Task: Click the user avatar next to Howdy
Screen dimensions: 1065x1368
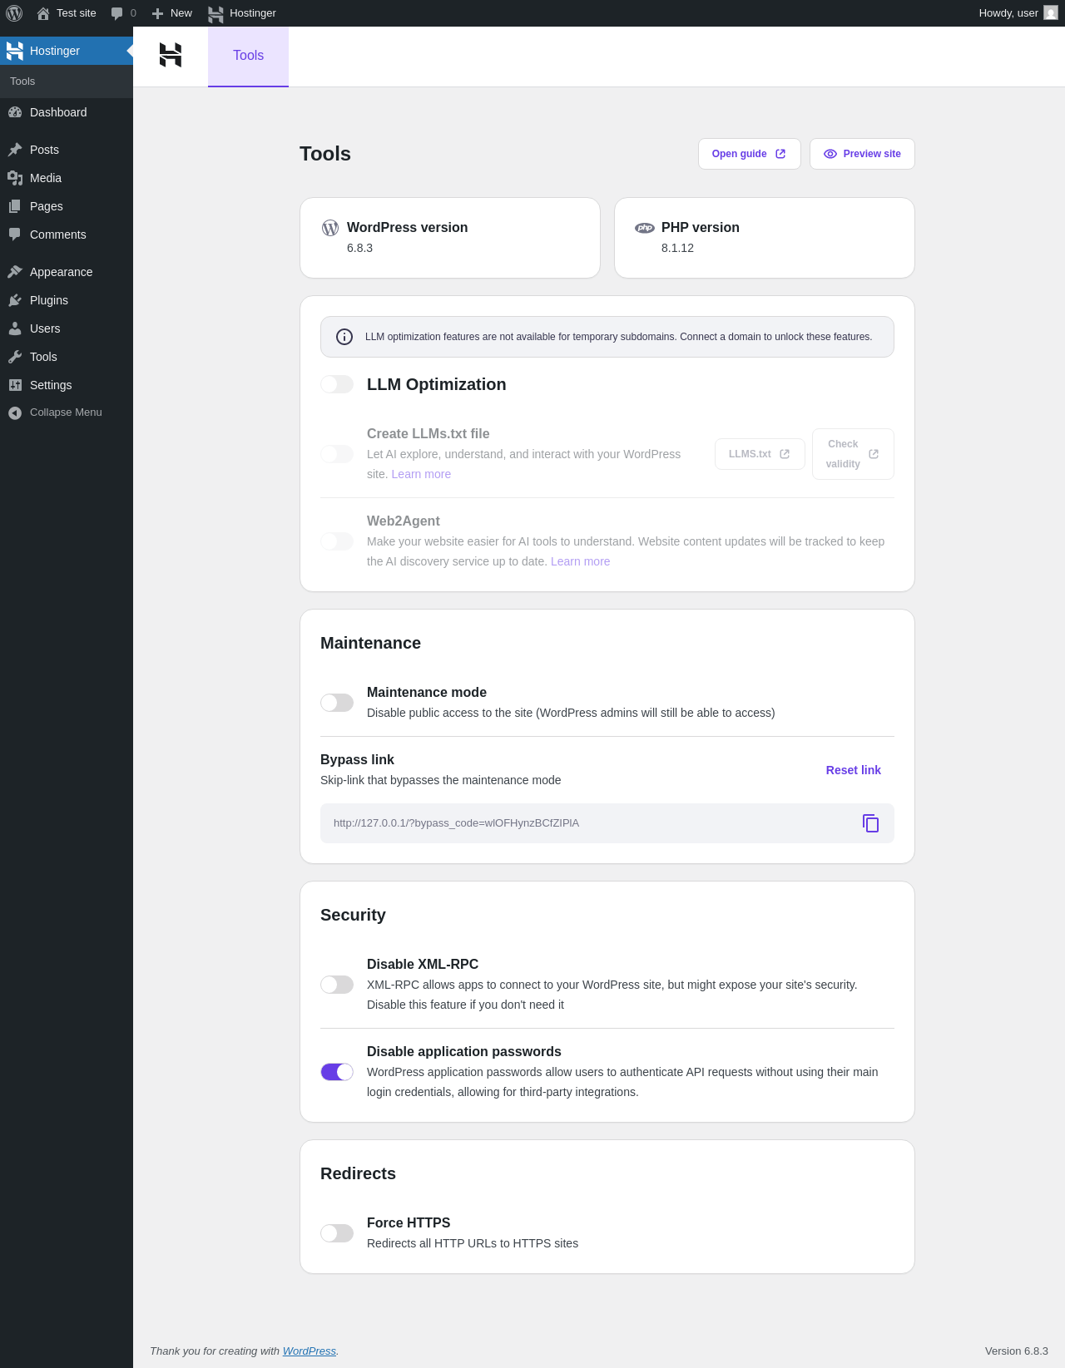Action: 1051,13
